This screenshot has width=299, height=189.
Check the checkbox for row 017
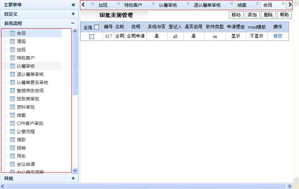point(91,36)
